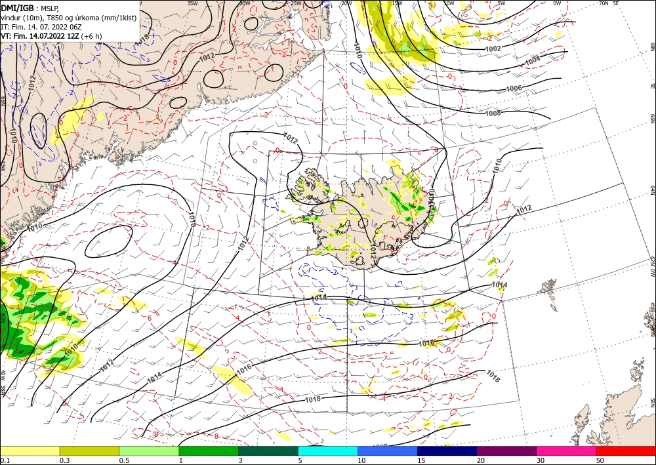Click the legend value '30'
This screenshot has width=656, height=465.
541,460
